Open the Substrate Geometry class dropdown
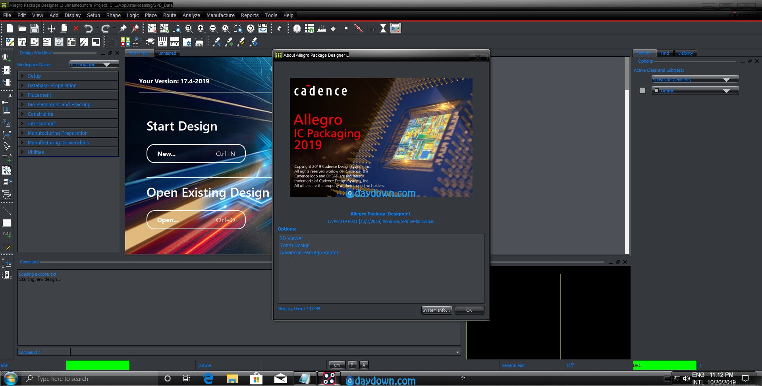The image size is (762, 386). [695, 79]
